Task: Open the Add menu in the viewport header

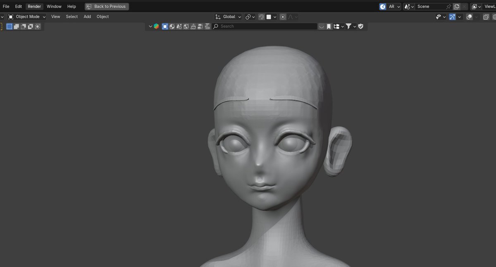Action: pos(87,17)
